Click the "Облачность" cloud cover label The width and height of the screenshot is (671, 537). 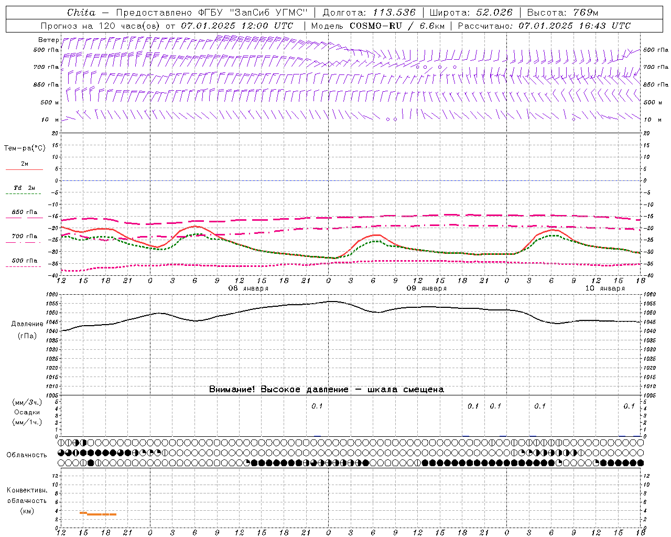coord(27,455)
